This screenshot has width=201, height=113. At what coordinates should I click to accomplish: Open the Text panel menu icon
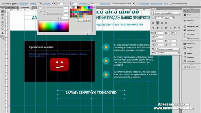pos(180,9)
